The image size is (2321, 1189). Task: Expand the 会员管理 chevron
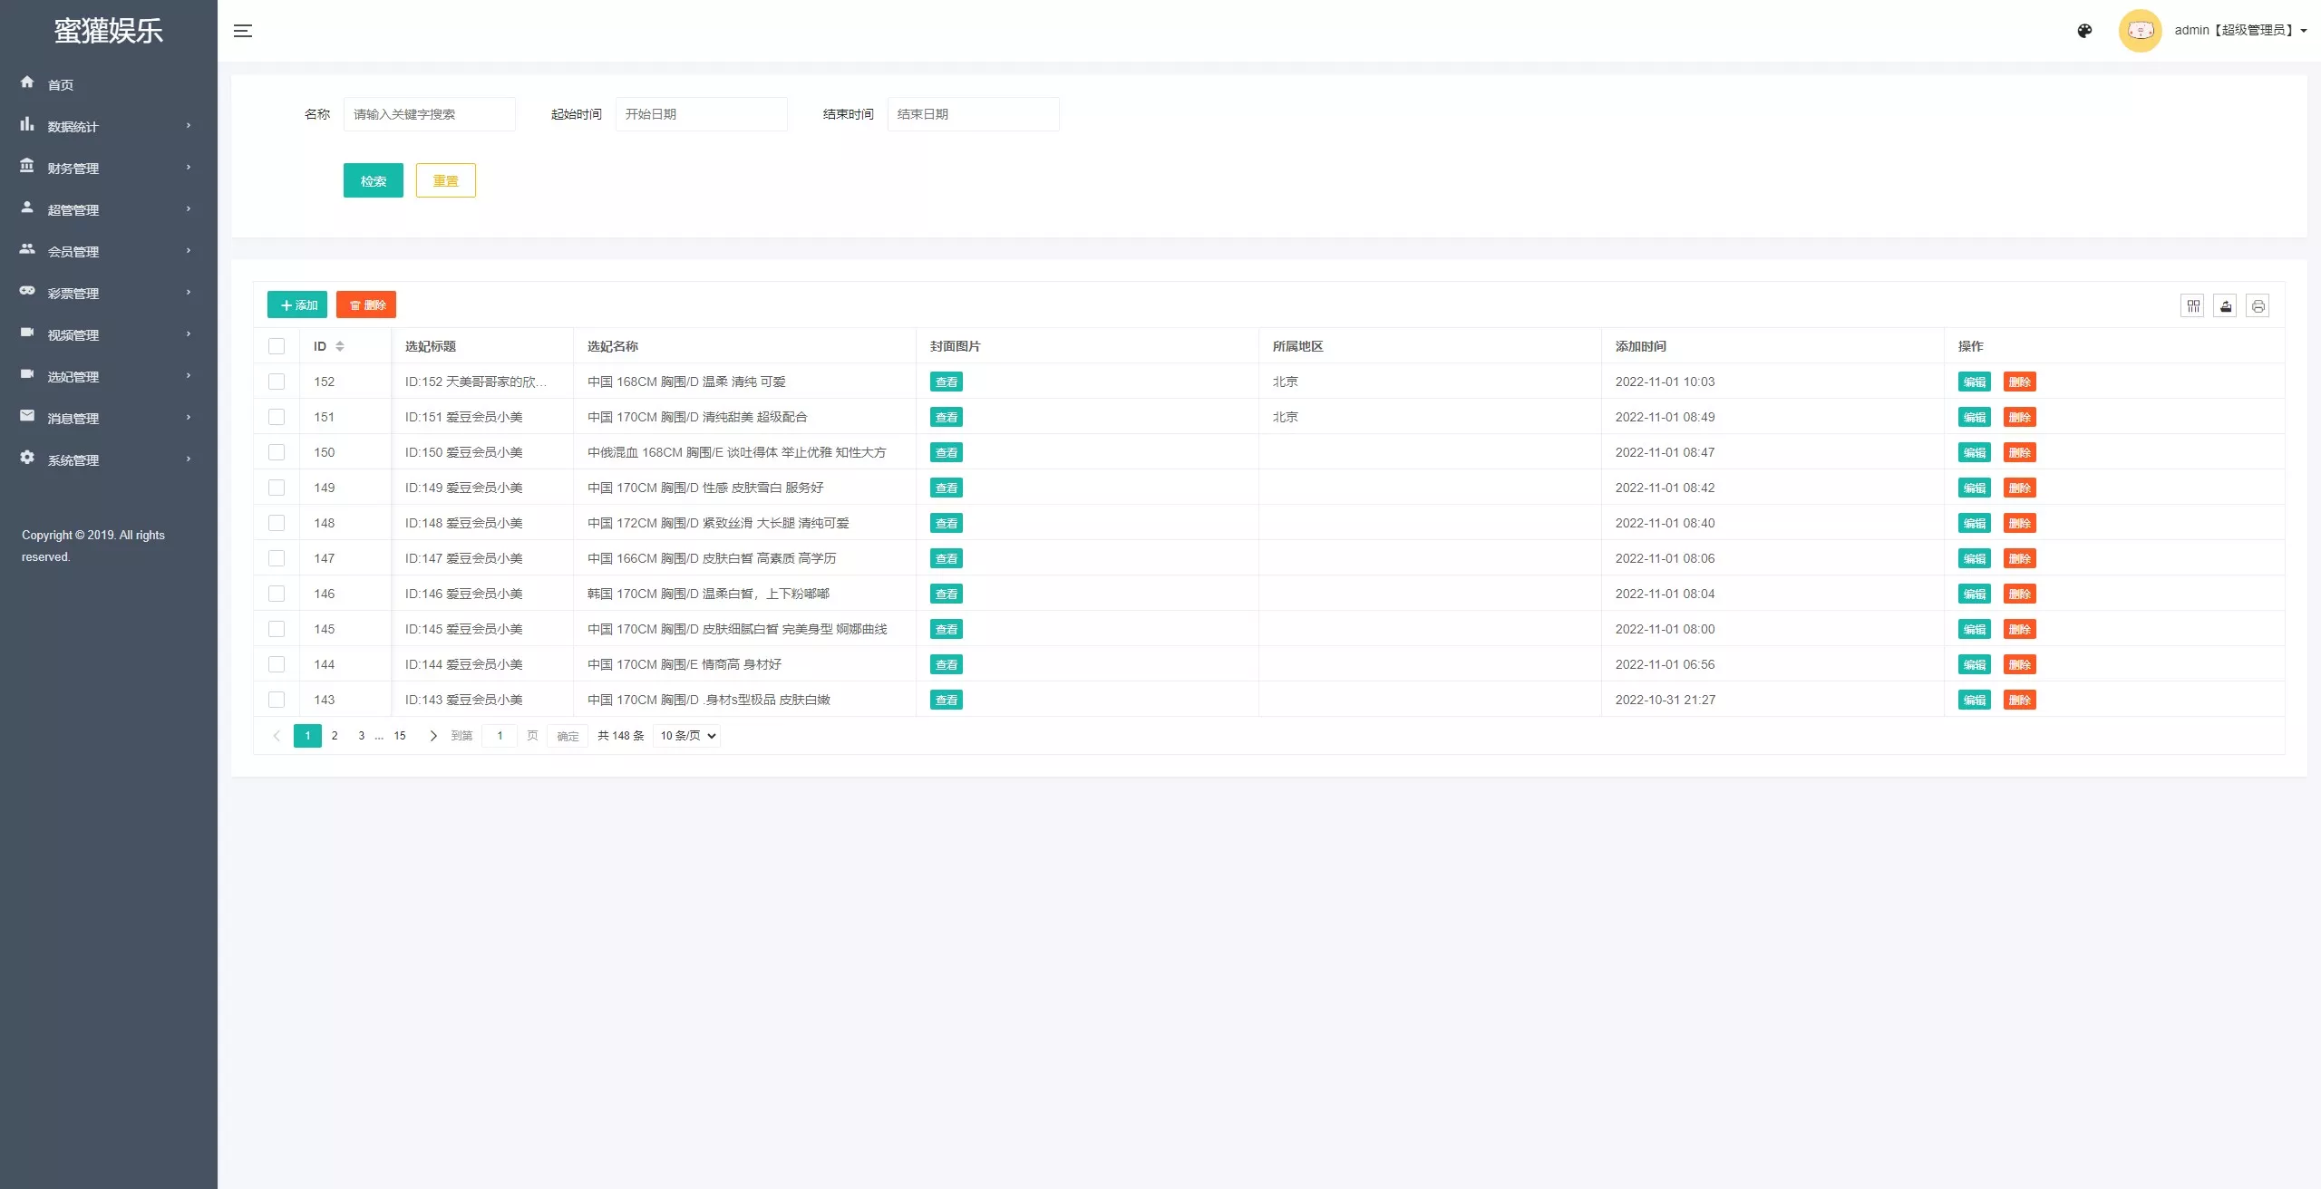point(189,251)
